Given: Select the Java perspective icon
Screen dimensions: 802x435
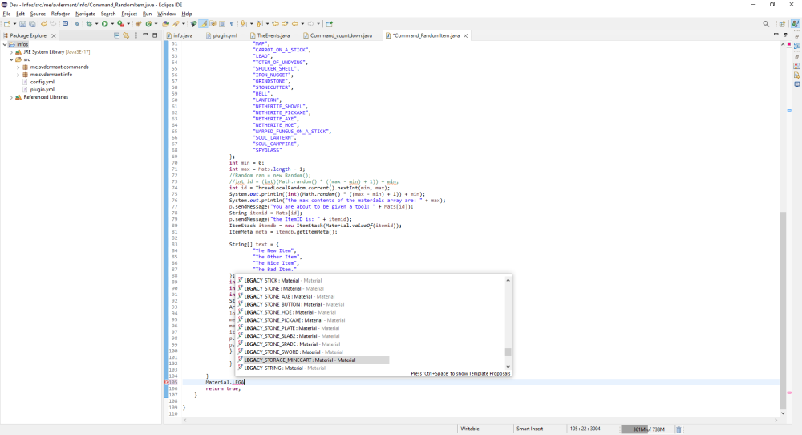Looking at the screenshot, I should tap(795, 24).
